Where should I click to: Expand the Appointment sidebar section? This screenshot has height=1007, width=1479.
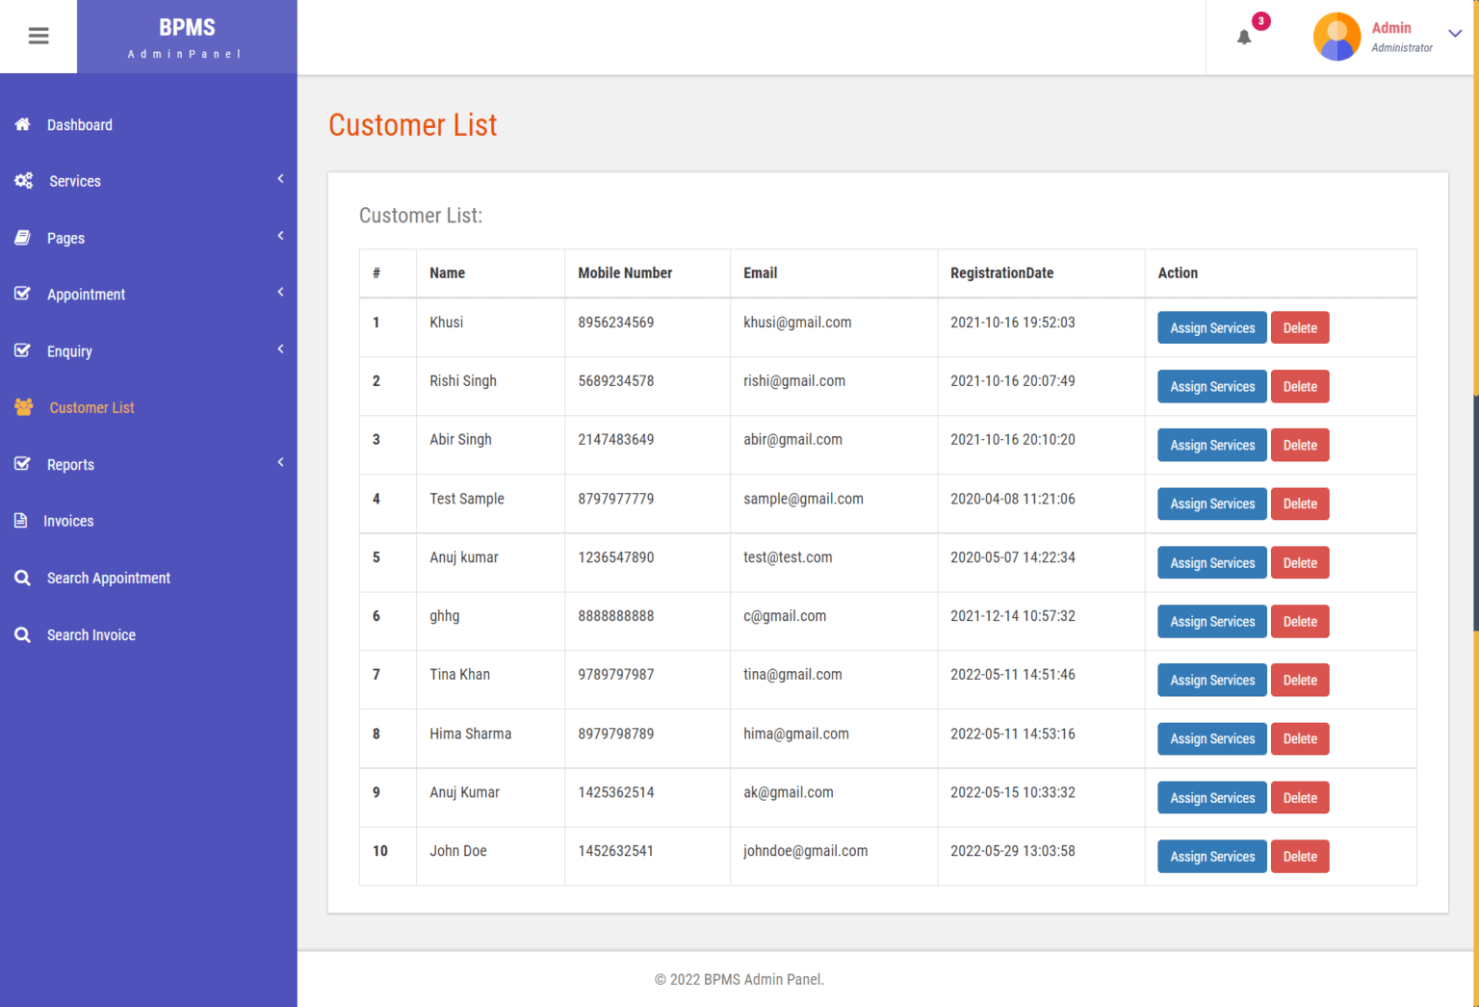86,295
